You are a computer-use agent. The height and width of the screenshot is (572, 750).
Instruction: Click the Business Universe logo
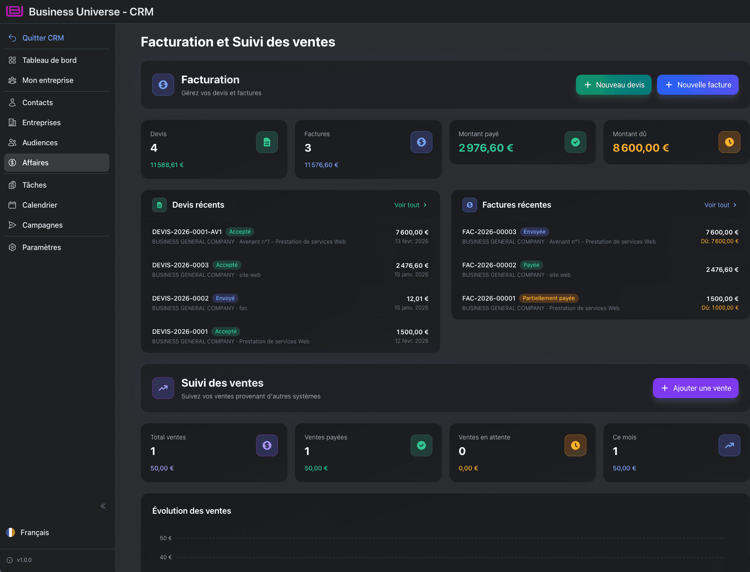click(x=14, y=11)
